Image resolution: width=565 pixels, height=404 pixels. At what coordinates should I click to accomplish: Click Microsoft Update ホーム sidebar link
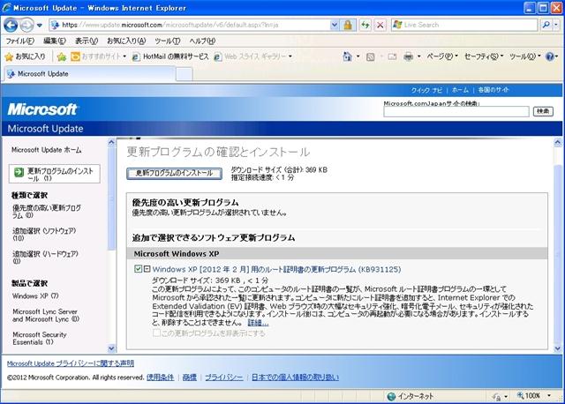(x=47, y=150)
